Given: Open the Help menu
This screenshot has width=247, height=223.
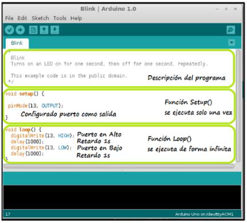Looking at the screenshot, I should click(76, 18).
